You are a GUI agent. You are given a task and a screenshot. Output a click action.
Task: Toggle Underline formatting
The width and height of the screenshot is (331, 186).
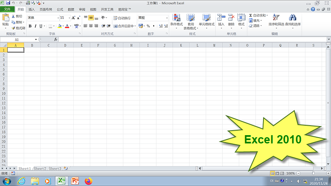[x=41, y=26]
